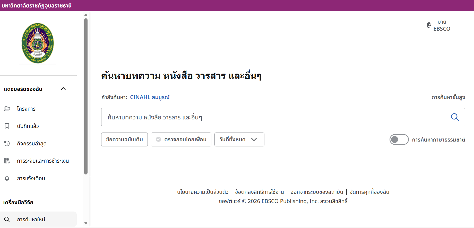Image resolution: width=474 pixels, height=228 pixels.
Task: Click the บันทึกแล้ว bookmark icon
Action: pos(7,126)
